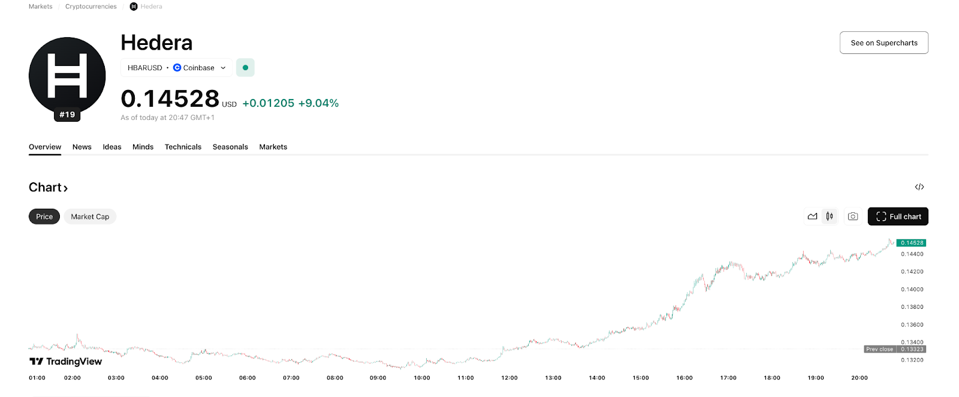Switch chart to area line style
Viewport: 959px width, 397px height.
coord(812,216)
